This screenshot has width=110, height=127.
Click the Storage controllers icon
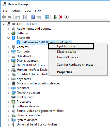click(13, 115)
